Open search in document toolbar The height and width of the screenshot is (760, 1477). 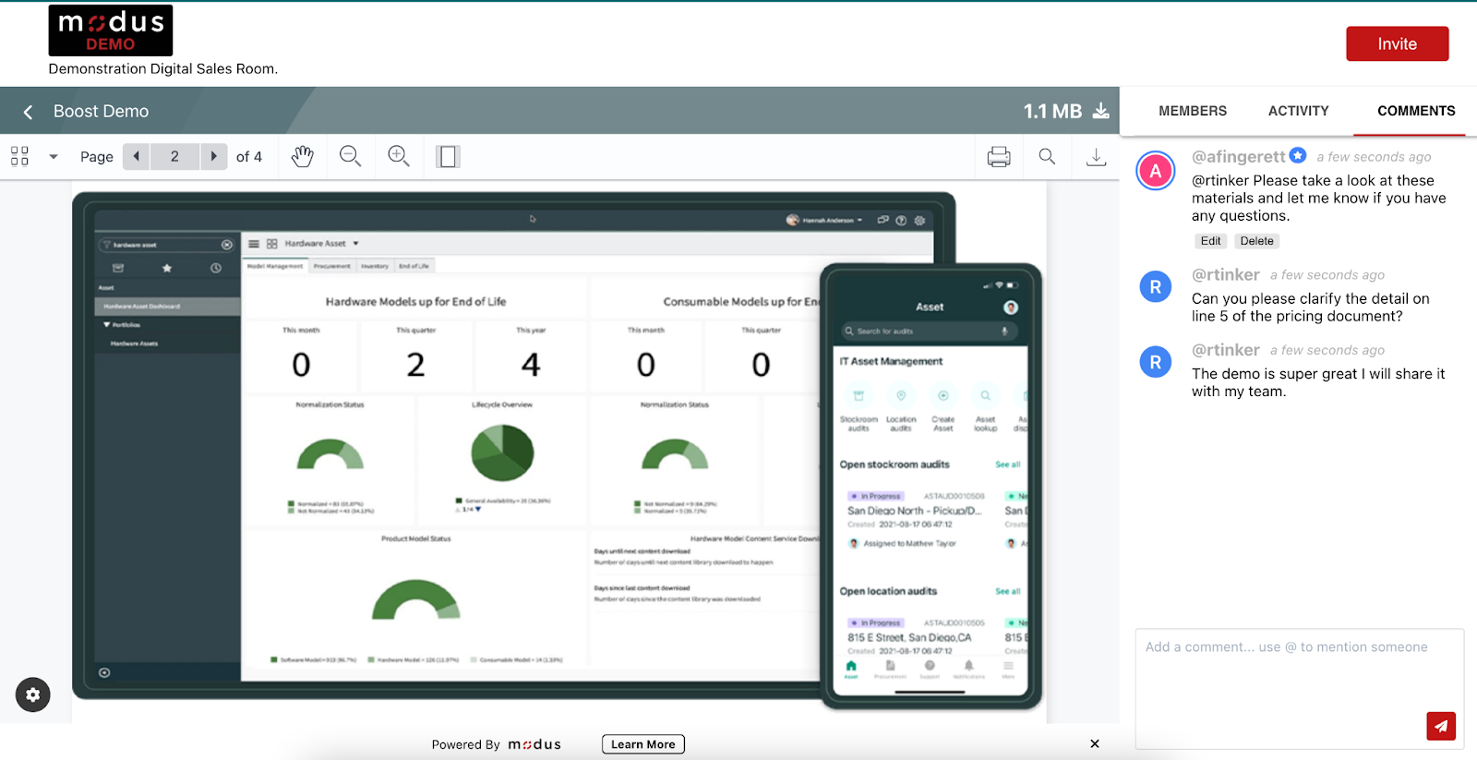tap(1047, 157)
